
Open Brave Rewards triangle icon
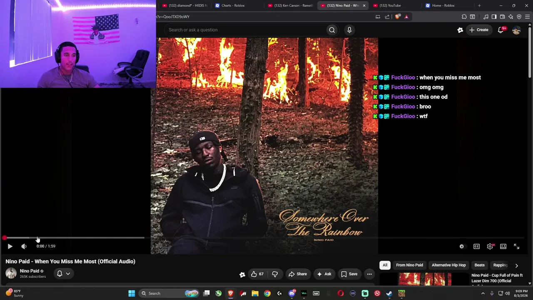pyautogui.click(x=406, y=17)
